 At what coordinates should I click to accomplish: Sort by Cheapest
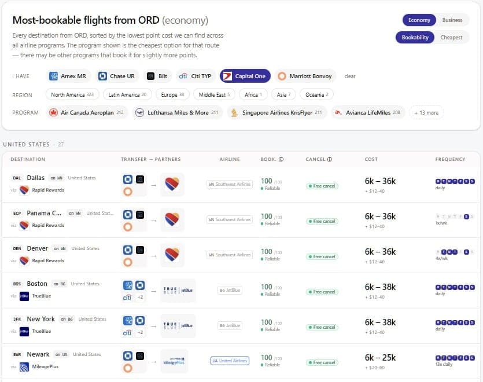[x=451, y=37]
